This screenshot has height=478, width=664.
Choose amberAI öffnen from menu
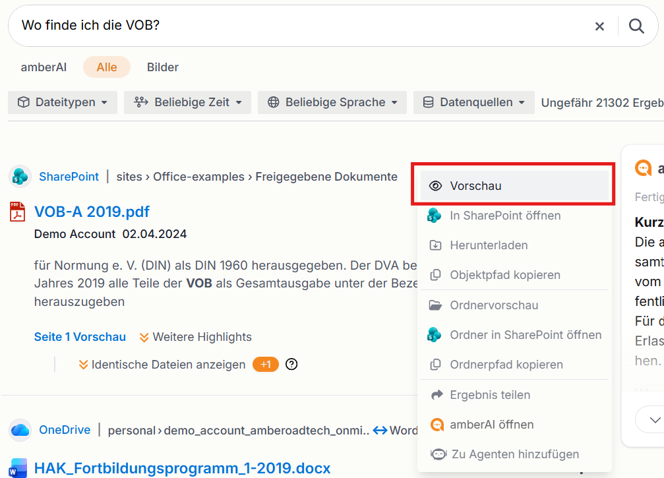pyautogui.click(x=514, y=425)
